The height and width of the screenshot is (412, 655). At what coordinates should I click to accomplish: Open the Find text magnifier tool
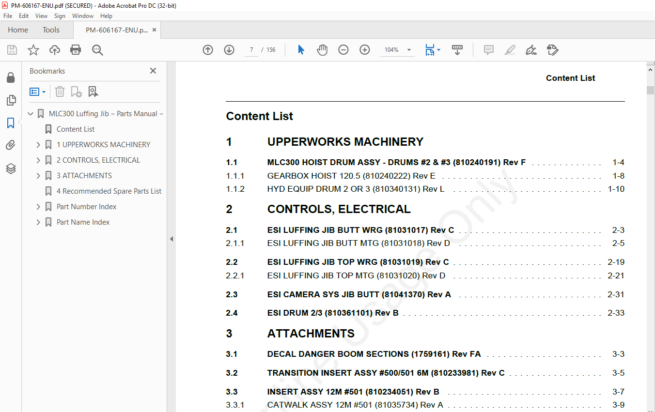point(97,50)
